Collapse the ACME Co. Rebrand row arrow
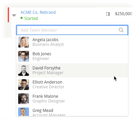The height and width of the screenshot is (124, 136). (14, 15)
